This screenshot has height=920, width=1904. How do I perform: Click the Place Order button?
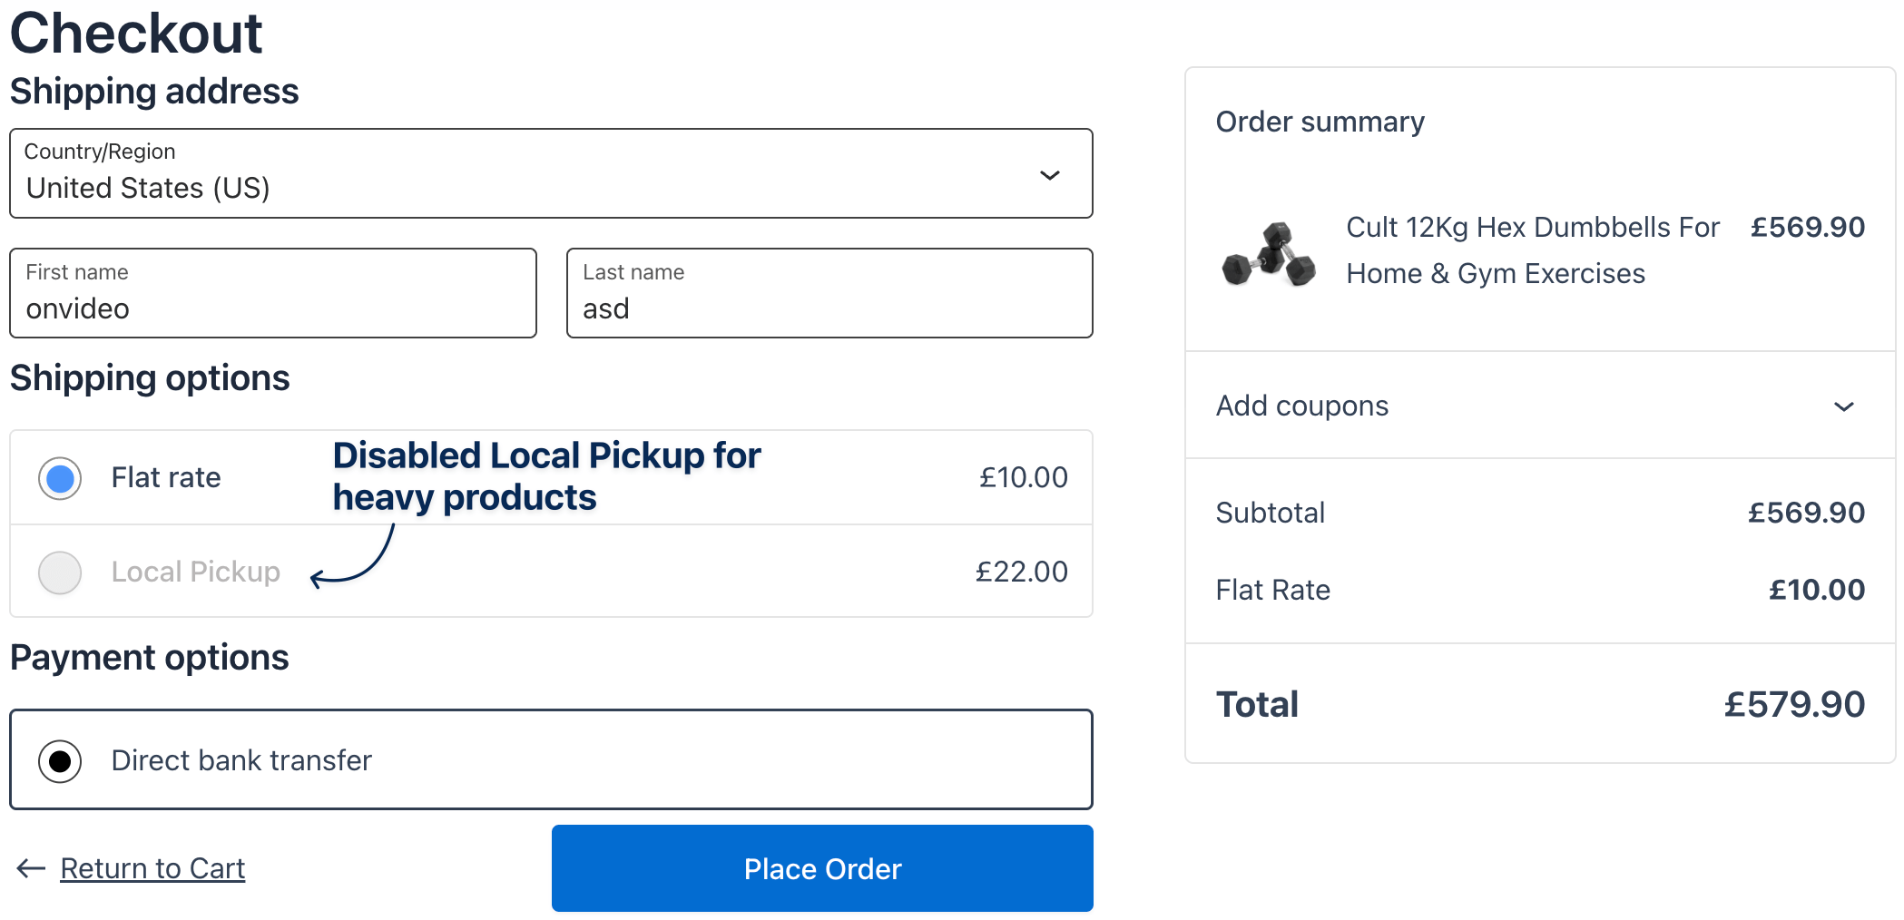pos(821,868)
